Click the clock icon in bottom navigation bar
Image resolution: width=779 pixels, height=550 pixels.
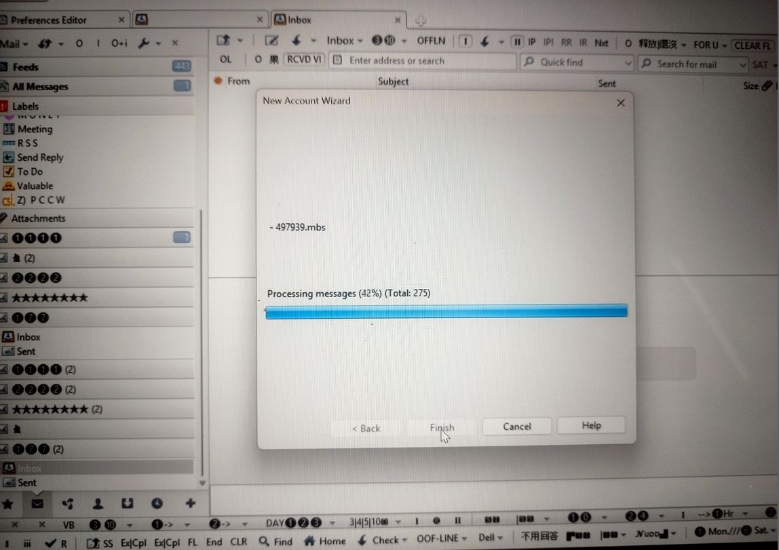(x=157, y=504)
